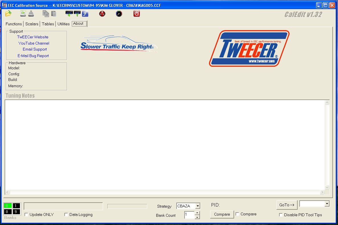
Task: Open the TwEECer Website link
Action: tap(33, 37)
